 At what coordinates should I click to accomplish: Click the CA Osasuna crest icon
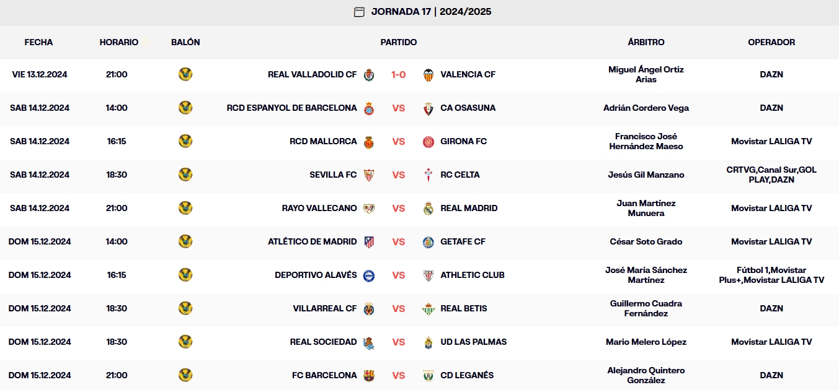[x=428, y=108]
